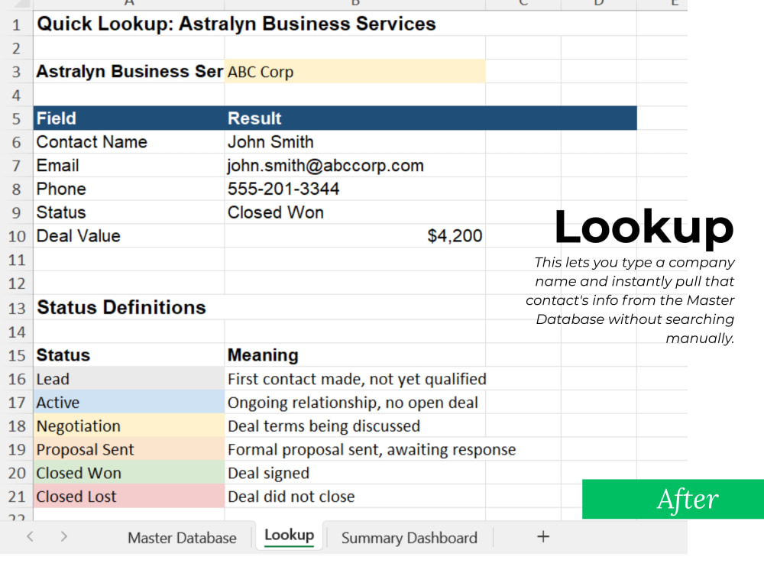Click the row 13 header number
The width and height of the screenshot is (764, 573).
(x=17, y=309)
